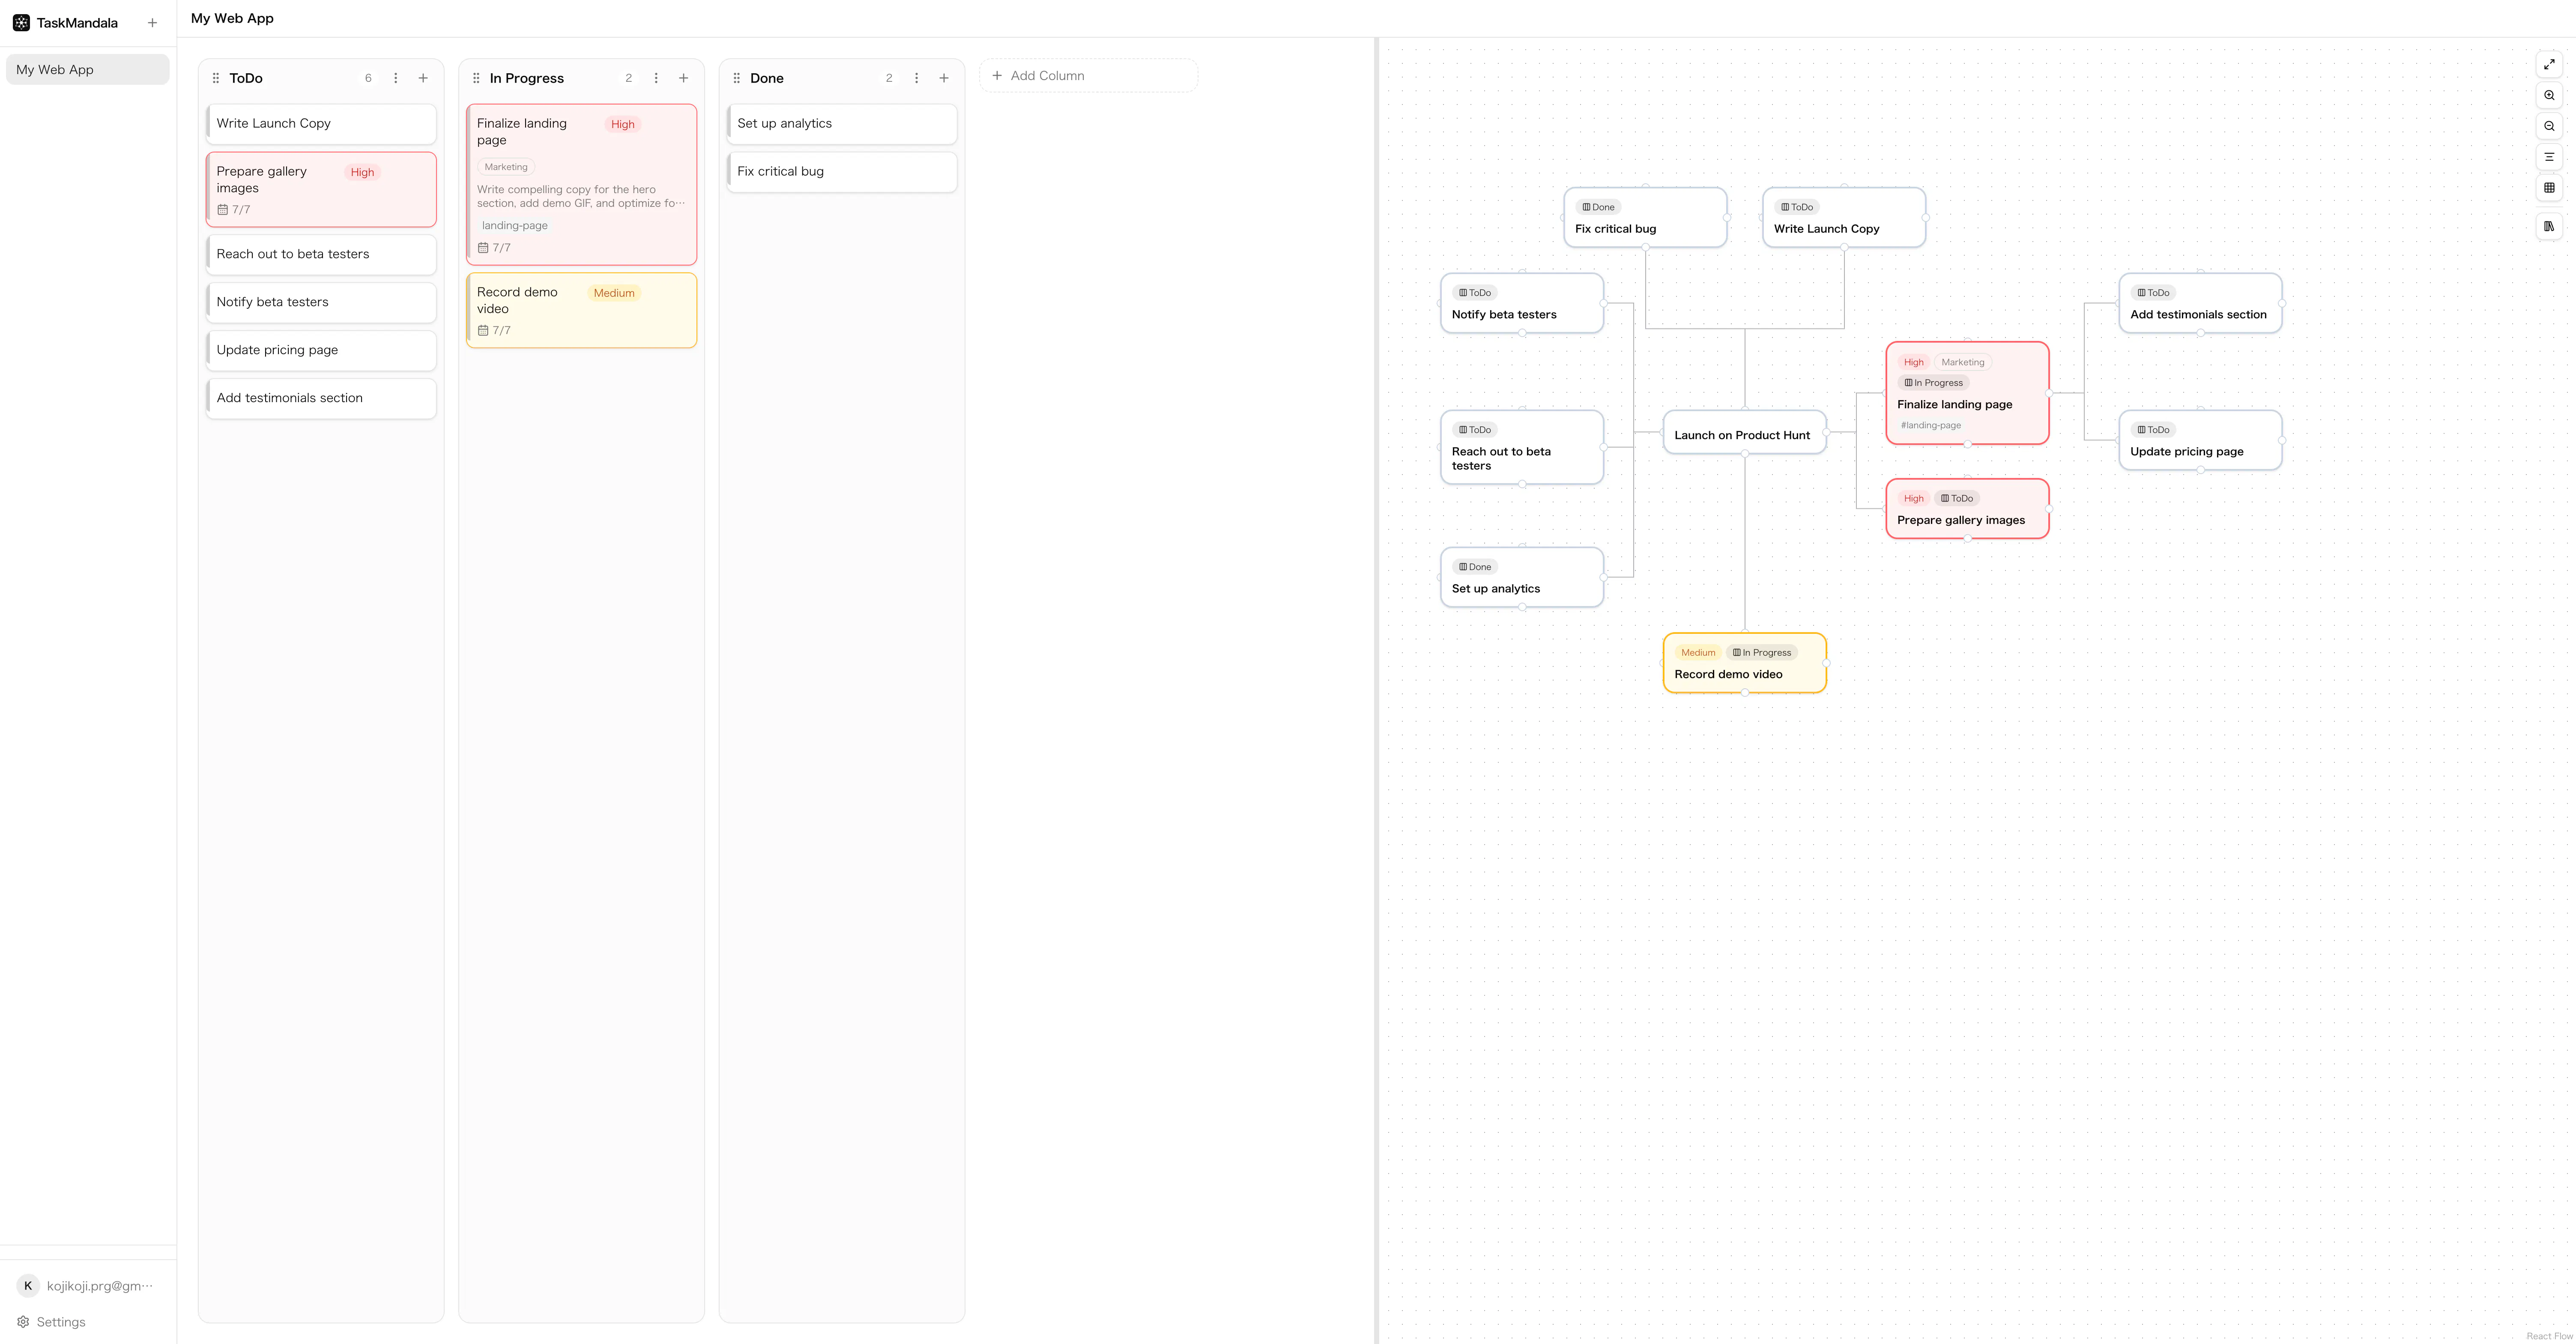The height and width of the screenshot is (1344, 2576).
Task: Click the High badge on Prepare gallery images card
Action: [362, 172]
